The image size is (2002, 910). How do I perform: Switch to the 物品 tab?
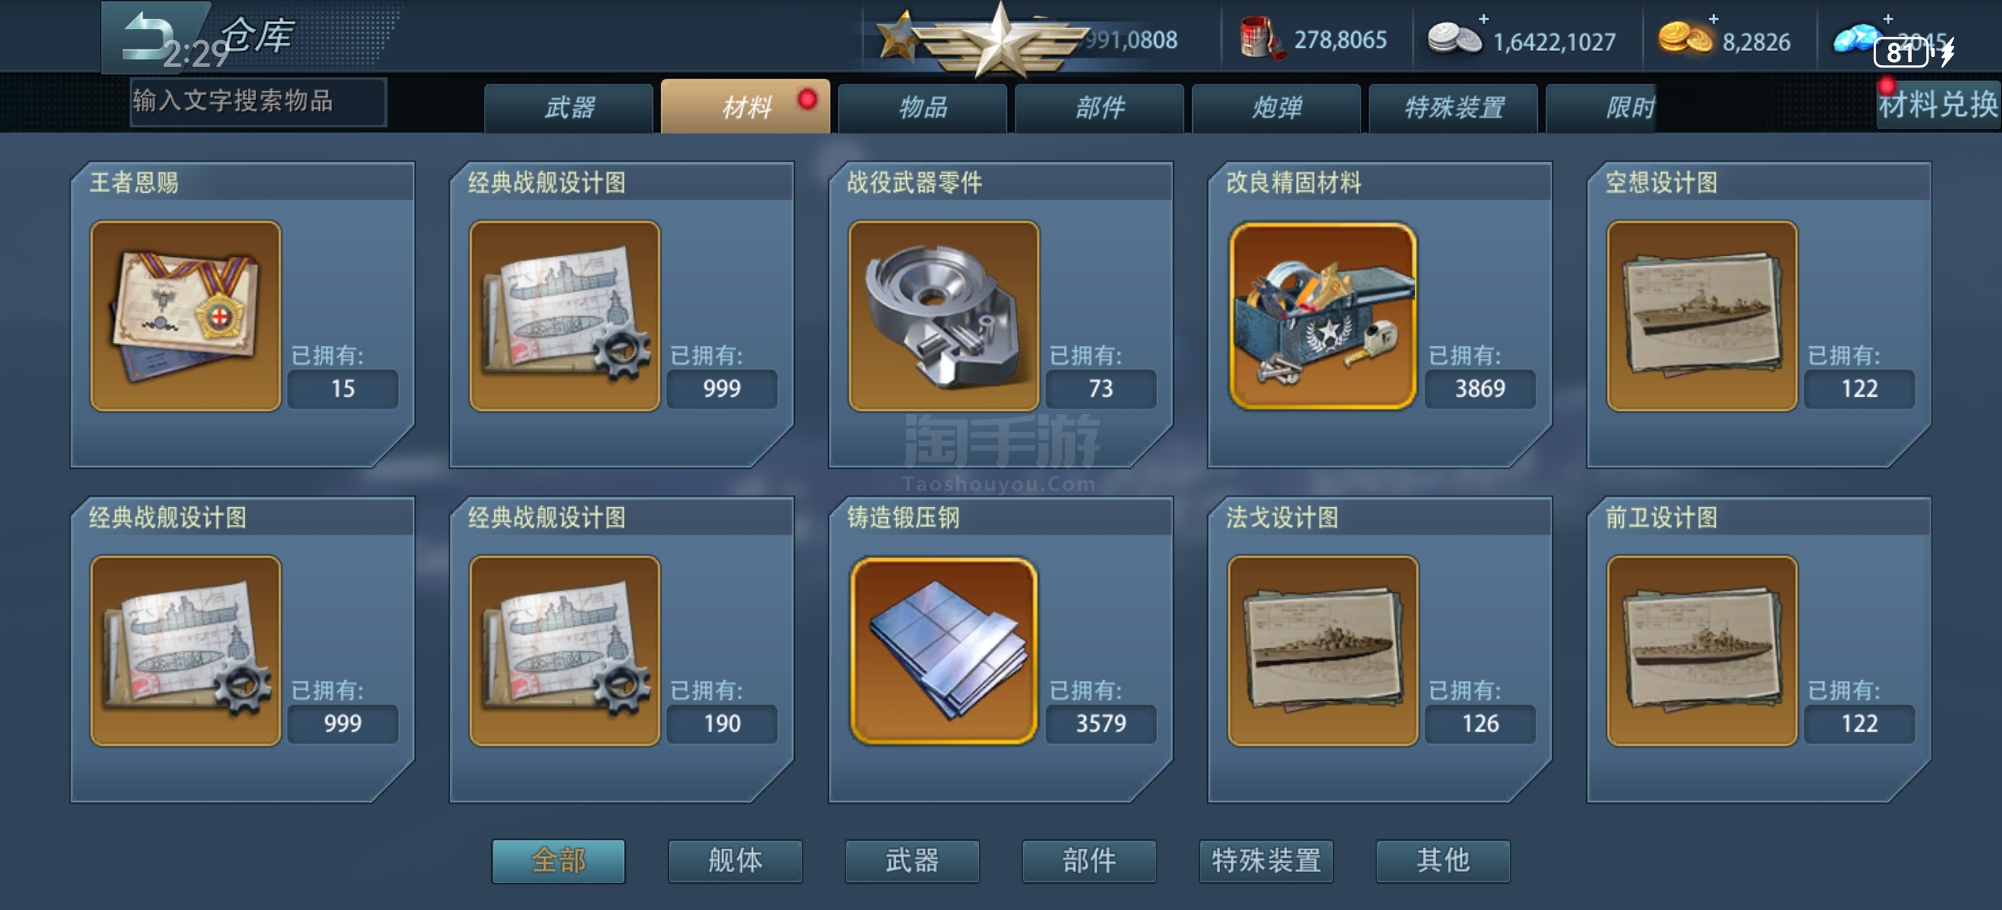coord(922,108)
